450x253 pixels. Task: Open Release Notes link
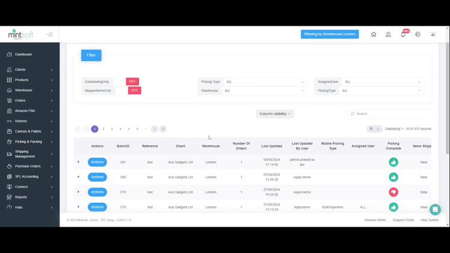click(375, 220)
